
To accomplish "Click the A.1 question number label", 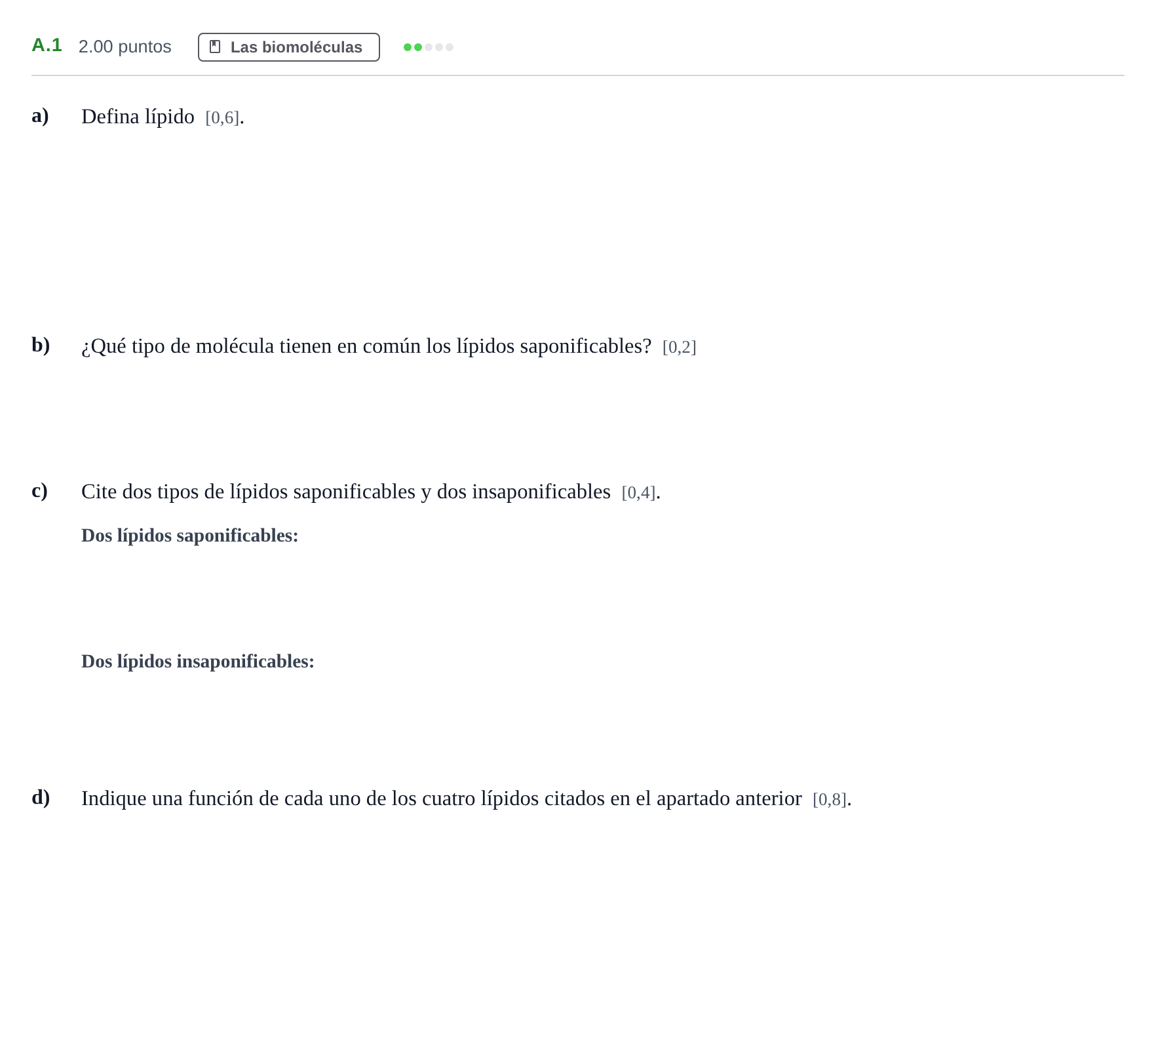I will click(47, 45).
